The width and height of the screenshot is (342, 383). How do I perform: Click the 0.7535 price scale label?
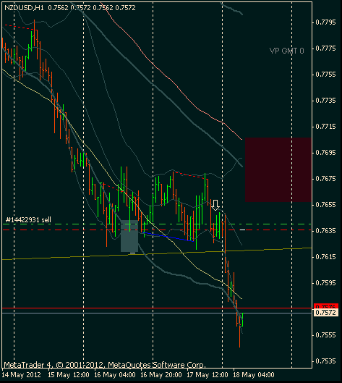[325, 361]
